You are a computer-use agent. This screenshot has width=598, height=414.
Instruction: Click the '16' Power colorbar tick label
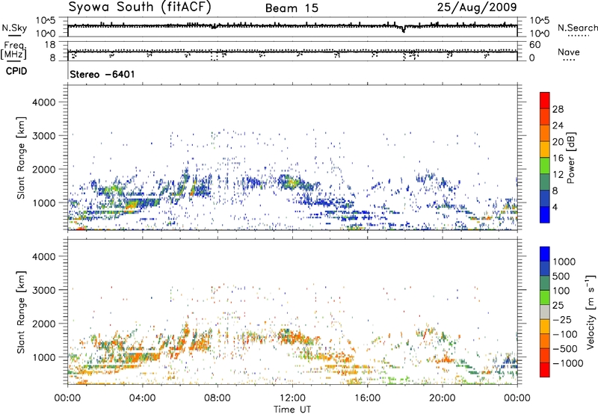pyautogui.click(x=558, y=158)
